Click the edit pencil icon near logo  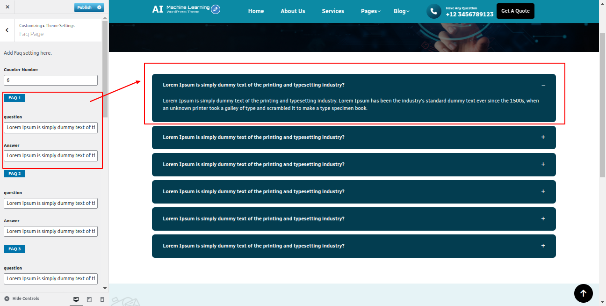pos(216,9)
